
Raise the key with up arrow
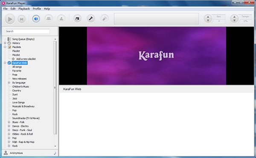point(208,17)
